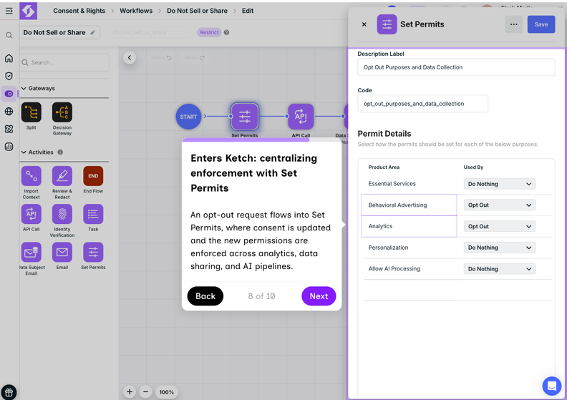Open Allow AI Processing permit dropdown

pyautogui.click(x=500, y=269)
